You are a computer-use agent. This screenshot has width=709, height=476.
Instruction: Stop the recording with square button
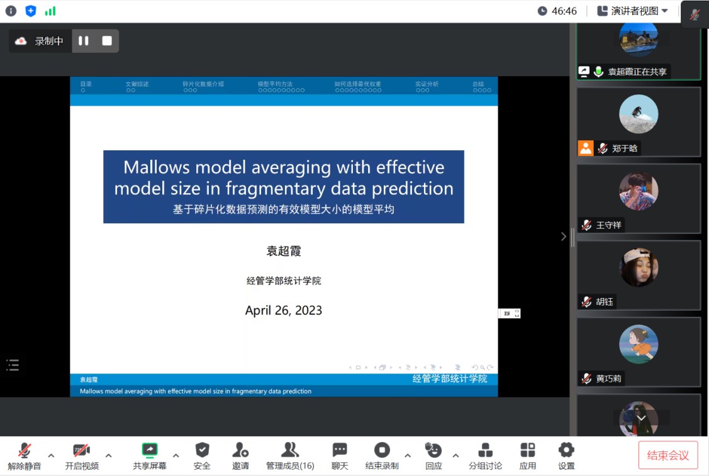(107, 41)
